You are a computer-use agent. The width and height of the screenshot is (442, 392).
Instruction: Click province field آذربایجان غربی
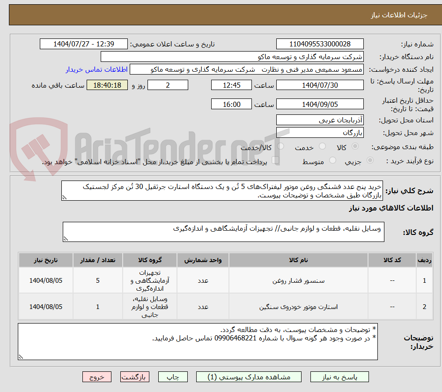[x=320, y=120]
